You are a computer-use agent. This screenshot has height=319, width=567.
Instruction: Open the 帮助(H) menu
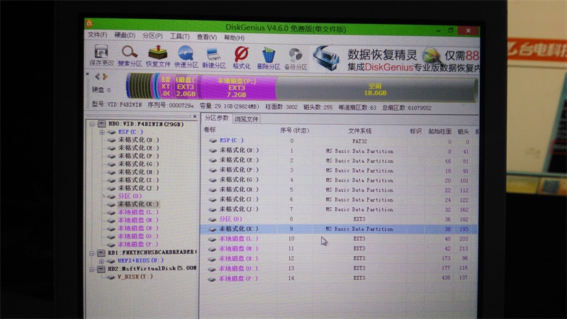pos(235,38)
